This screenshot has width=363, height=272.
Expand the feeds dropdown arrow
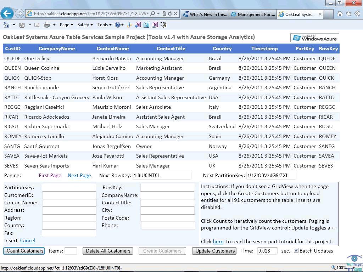pyautogui.click(x=30, y=25)
